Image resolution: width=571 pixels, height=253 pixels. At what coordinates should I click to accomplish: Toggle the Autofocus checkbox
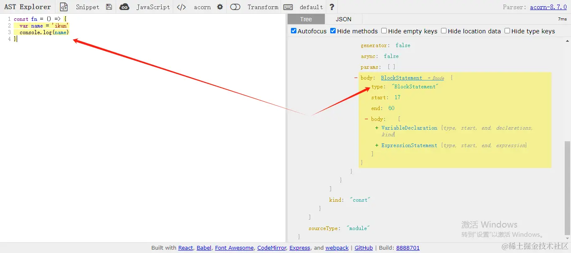click(x=294, y=31)
